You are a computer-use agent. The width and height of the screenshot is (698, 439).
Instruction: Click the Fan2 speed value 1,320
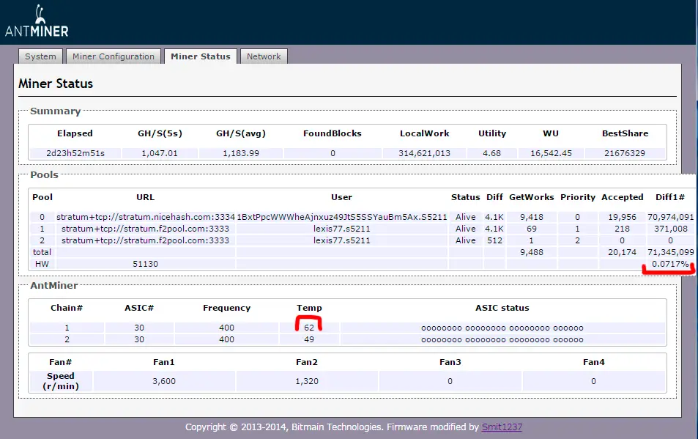click(307, 381)
